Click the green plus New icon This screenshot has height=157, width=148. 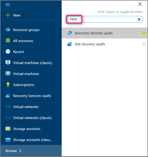pos(8,15)
